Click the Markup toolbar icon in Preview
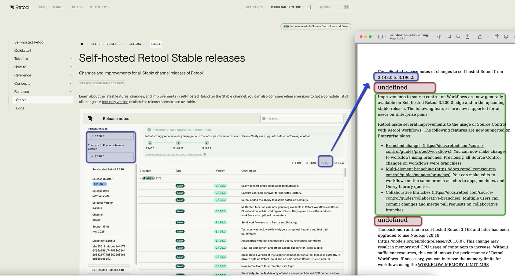The image size is (515, 276). 506,37
